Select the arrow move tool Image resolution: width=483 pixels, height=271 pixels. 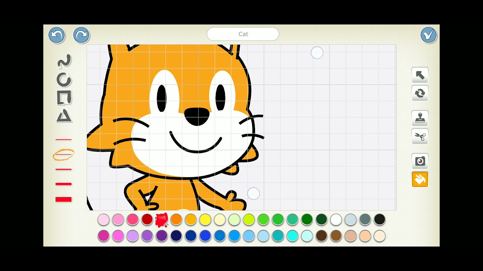420,75
